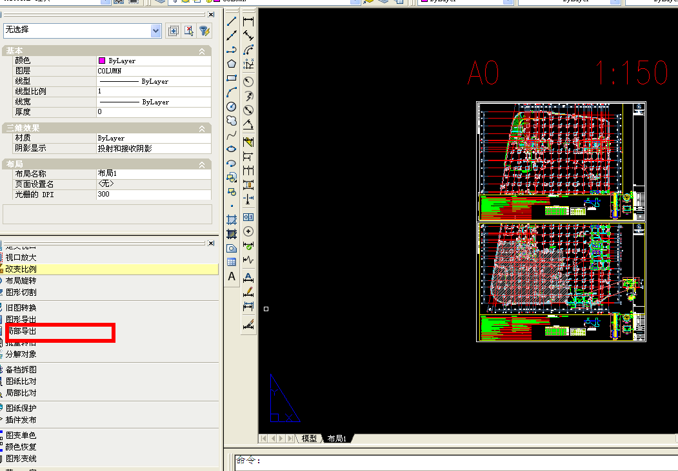This screenshot has width=678, height=471.
Task: Select the Line draw tool
Action: tap(232, 21)
